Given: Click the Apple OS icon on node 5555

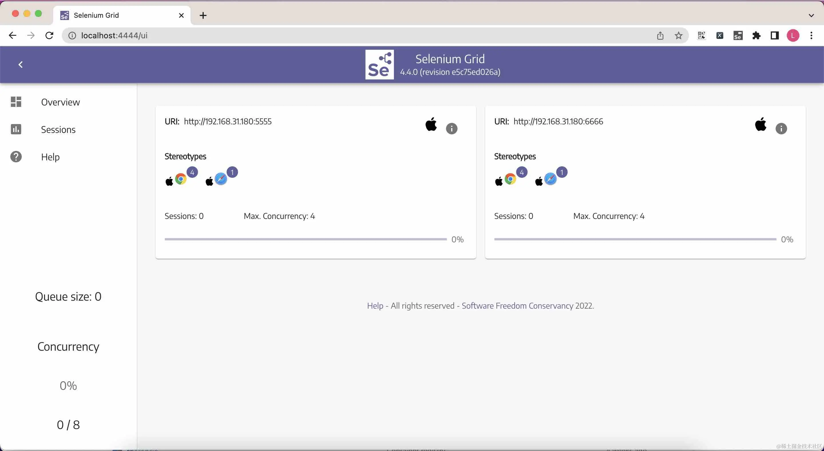Looking at the screenshot, I should 431,124.
